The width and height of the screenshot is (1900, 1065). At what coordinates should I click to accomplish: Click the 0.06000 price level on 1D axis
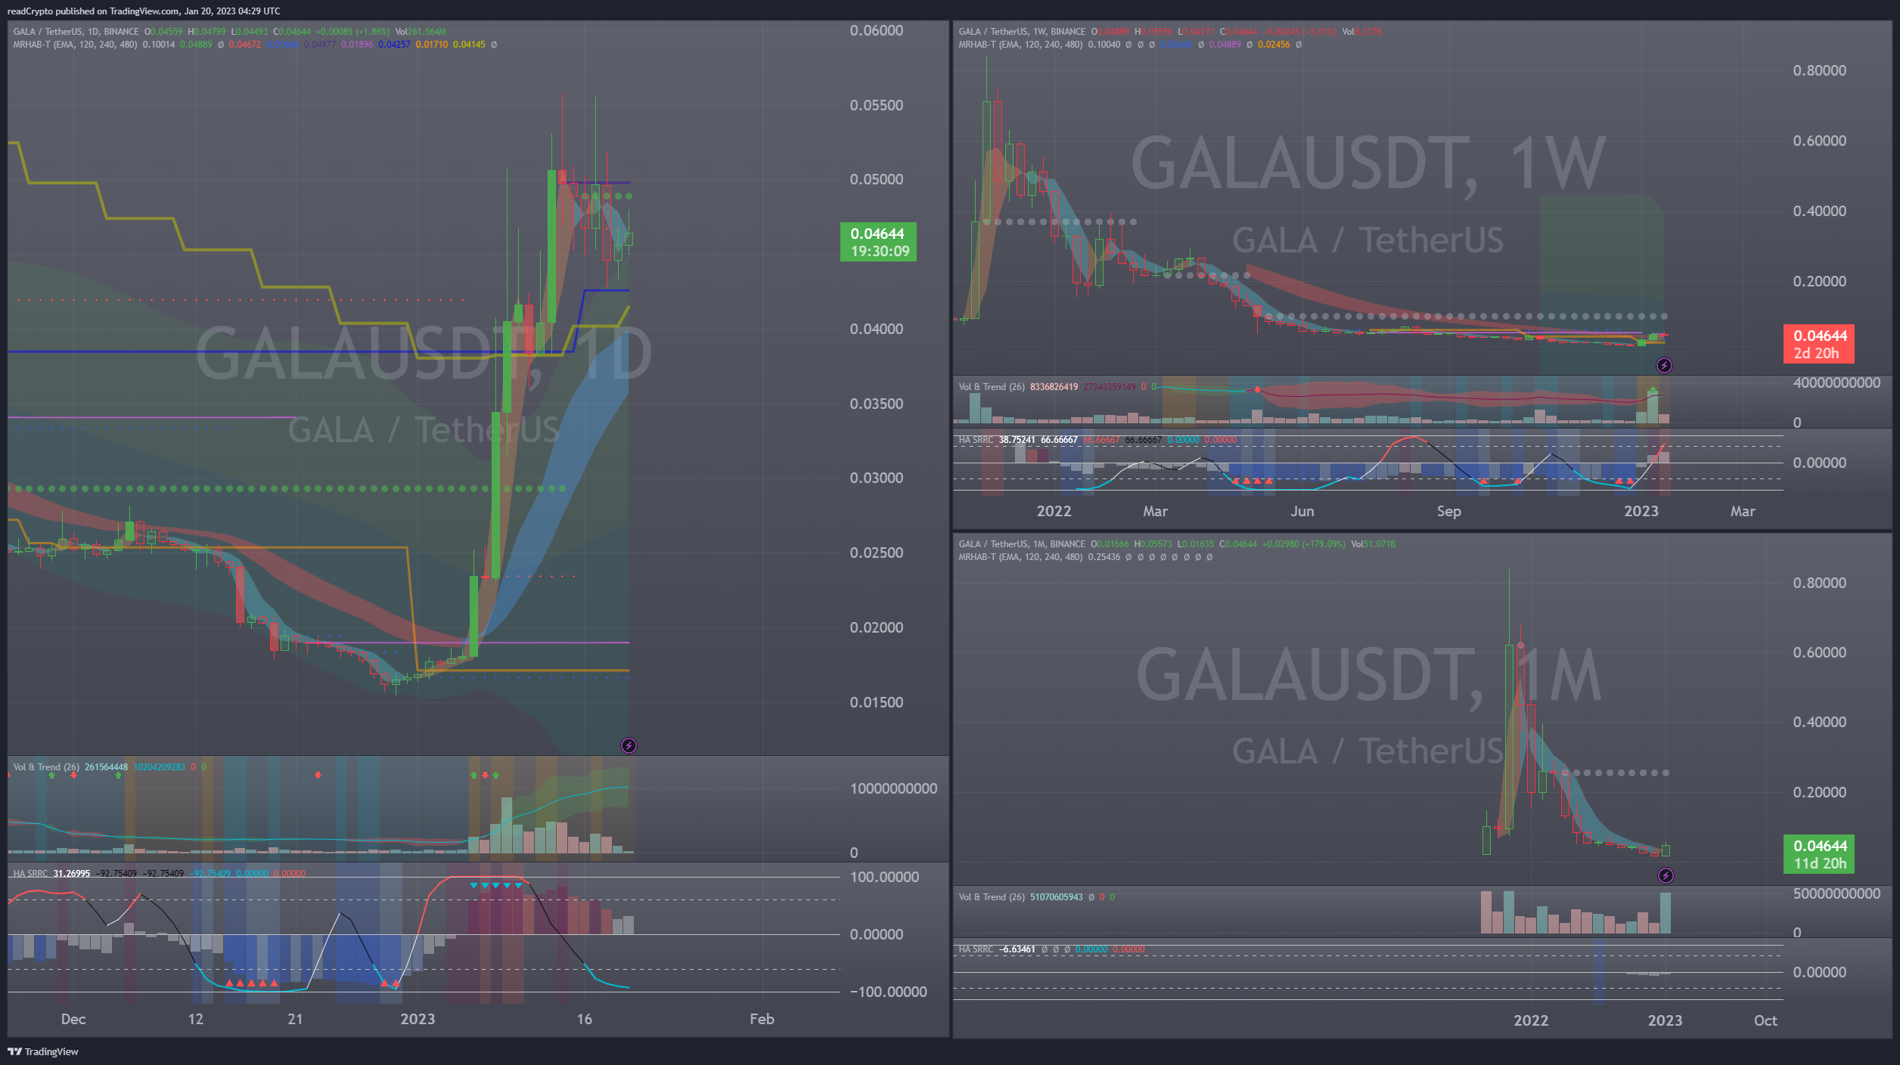[x=876, y=30]
